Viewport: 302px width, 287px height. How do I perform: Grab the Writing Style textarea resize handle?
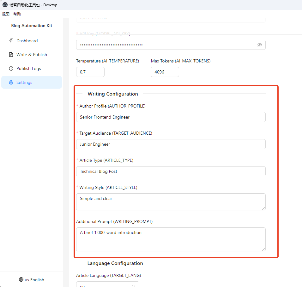[x=264, y=208]
